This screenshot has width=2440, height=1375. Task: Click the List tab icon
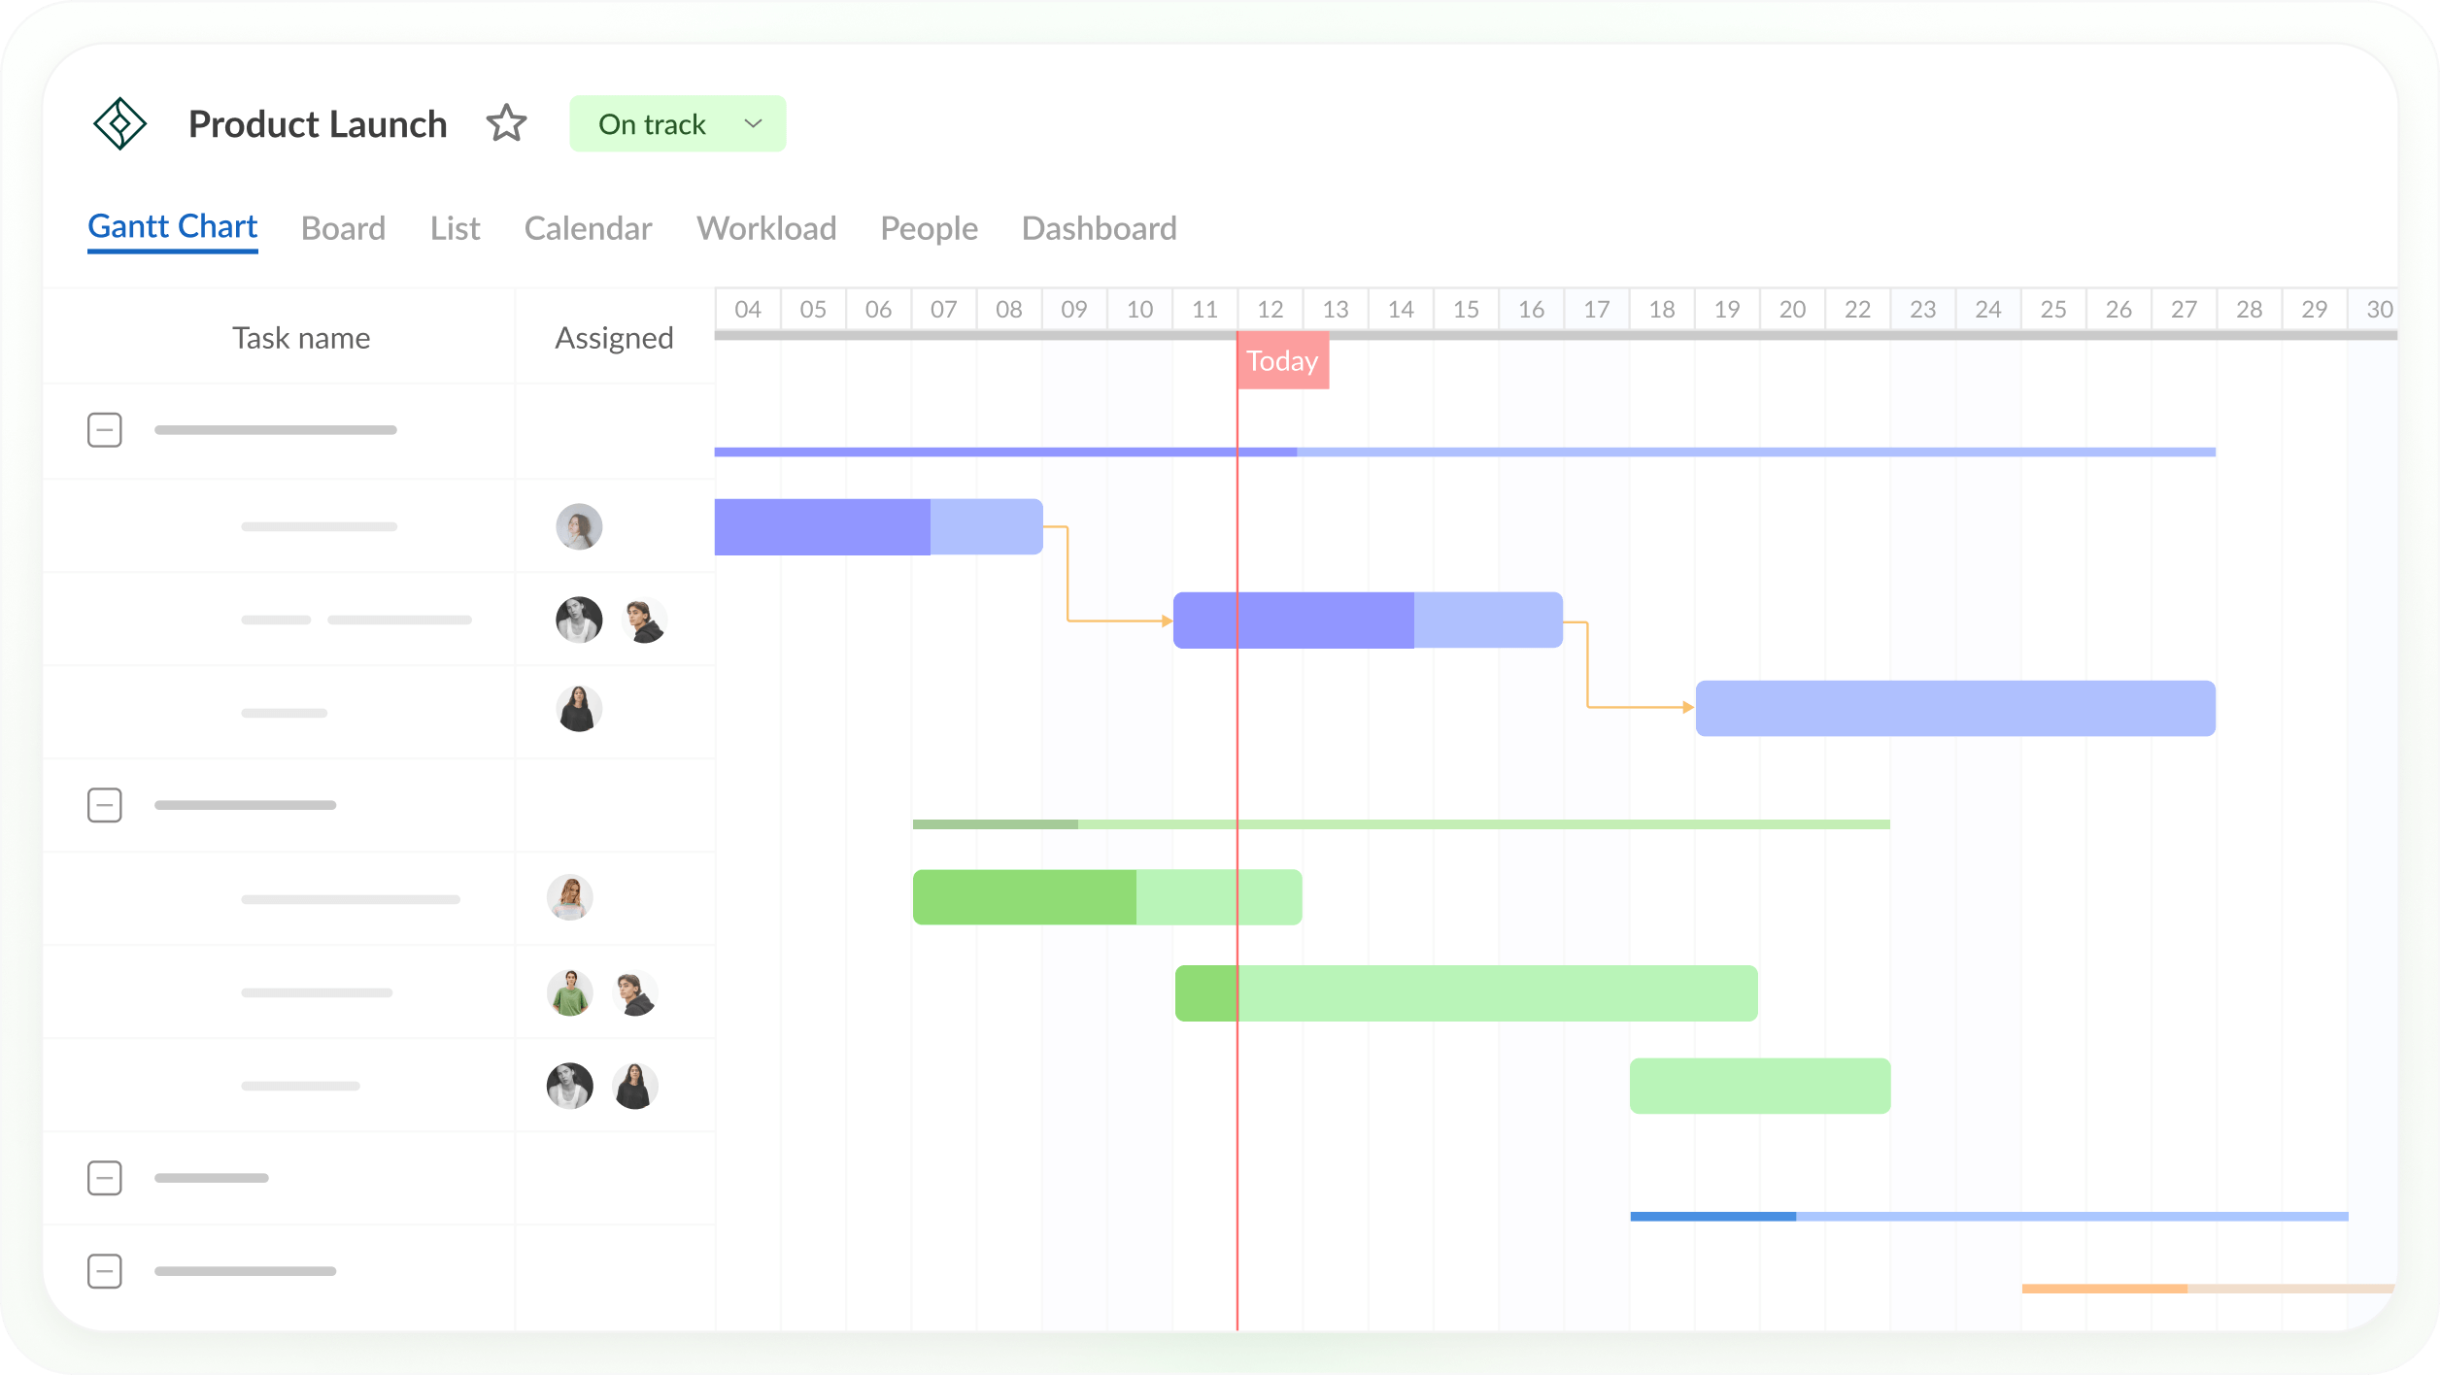(453, 228)
